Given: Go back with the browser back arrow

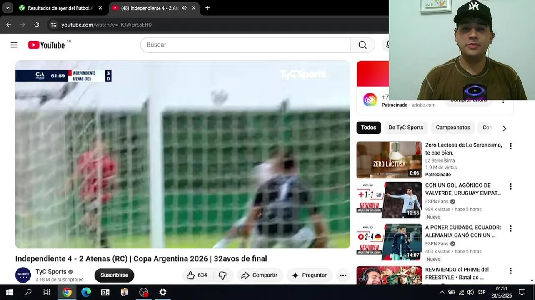Looking at the screenshot, I should tap(9, 25).
